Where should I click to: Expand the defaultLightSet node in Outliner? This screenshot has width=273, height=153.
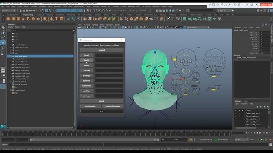pyautogui.click(x=11, y=82)
